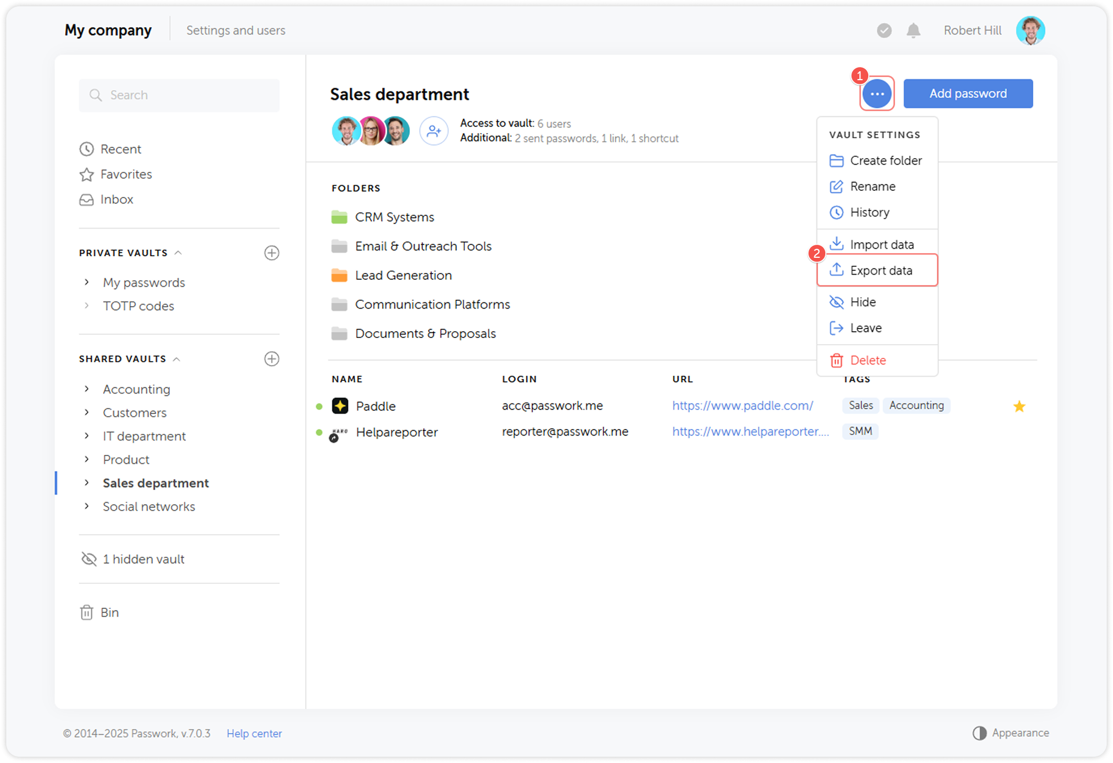This screenshot has width=1113, height=763.
Task: Collapse the Private Vaults section
Action: pos(178,253)
